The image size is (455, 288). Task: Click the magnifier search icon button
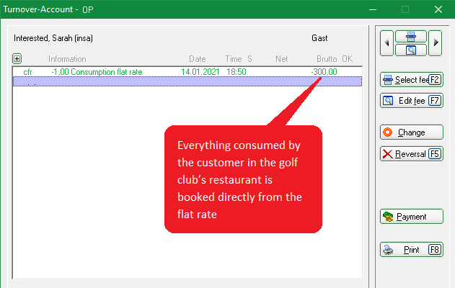coord(411,50)
